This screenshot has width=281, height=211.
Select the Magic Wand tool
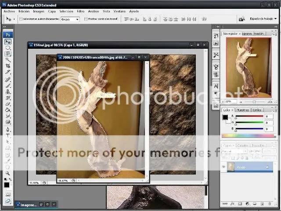pos(8,59)
